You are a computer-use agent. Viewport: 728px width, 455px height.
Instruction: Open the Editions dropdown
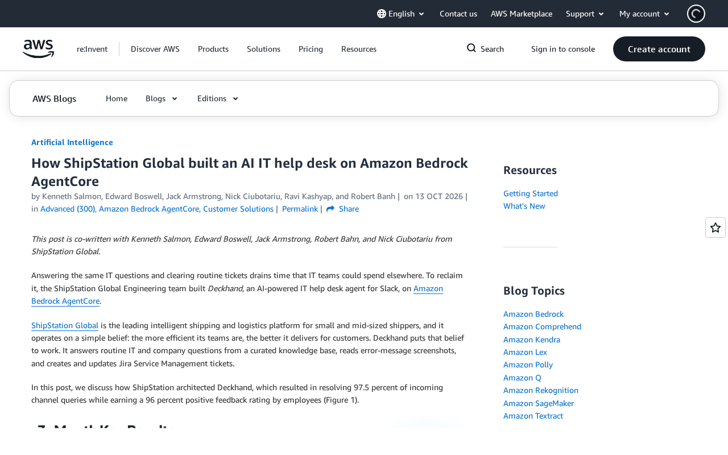click(x=218, y=98)
